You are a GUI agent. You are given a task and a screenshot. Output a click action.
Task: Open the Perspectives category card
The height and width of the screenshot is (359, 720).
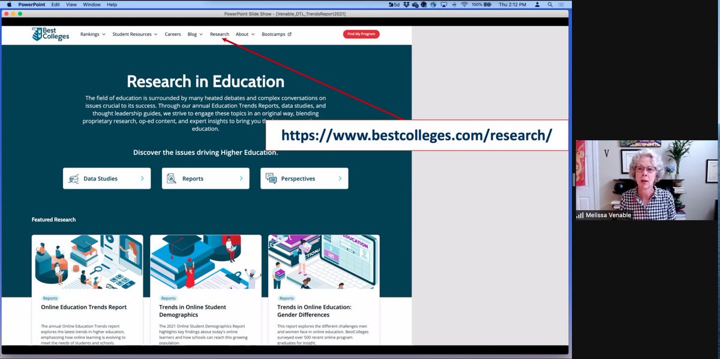click(x=304, y=178)
